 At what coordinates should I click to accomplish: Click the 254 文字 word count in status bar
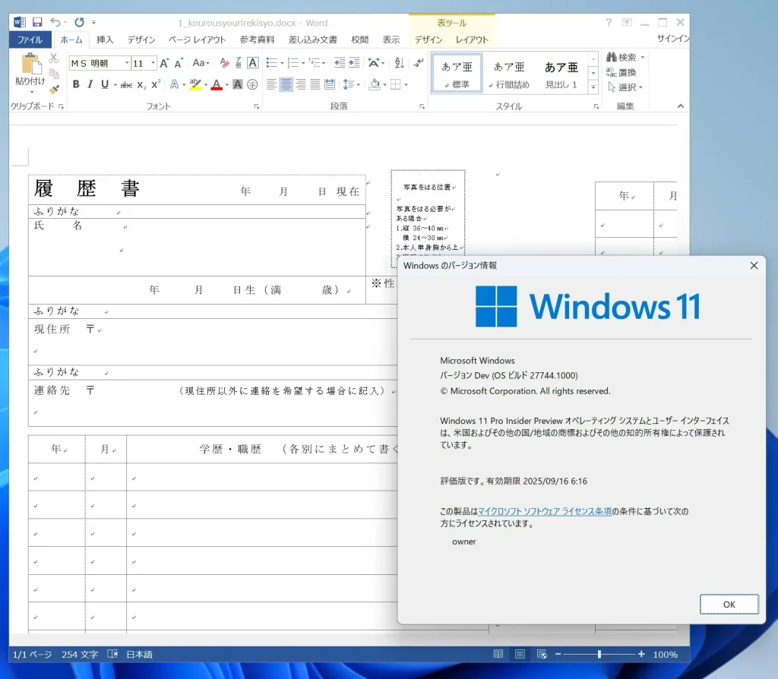(x=79, y=655)
